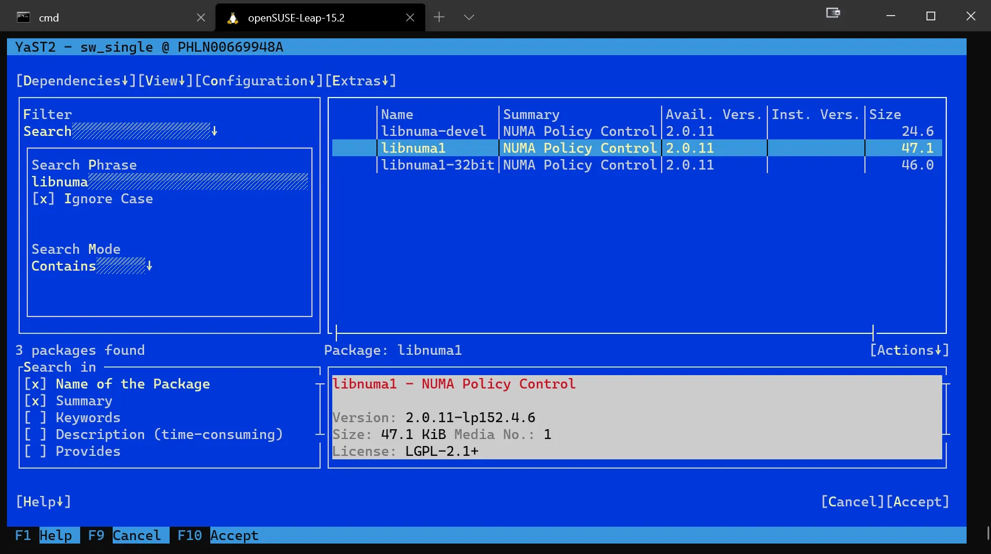Click the cmd tab terminal icon

tap(23, 17)
